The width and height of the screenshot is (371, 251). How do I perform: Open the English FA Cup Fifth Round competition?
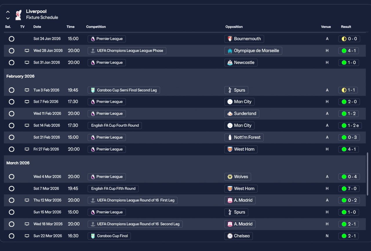tap(113, 188)
